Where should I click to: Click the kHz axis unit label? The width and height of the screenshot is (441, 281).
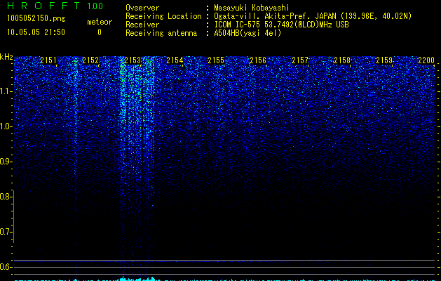(x=6, y=57)
